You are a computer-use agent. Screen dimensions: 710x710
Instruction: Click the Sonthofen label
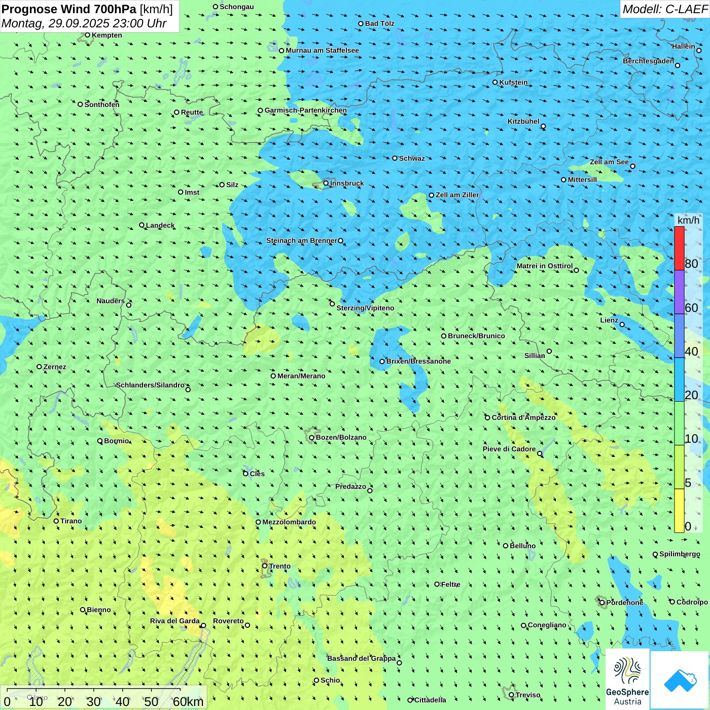102,104
